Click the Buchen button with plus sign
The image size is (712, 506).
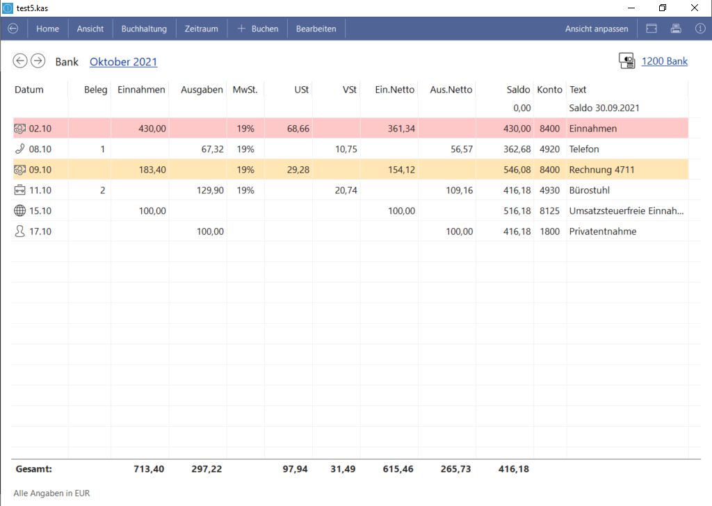[258, 28]
